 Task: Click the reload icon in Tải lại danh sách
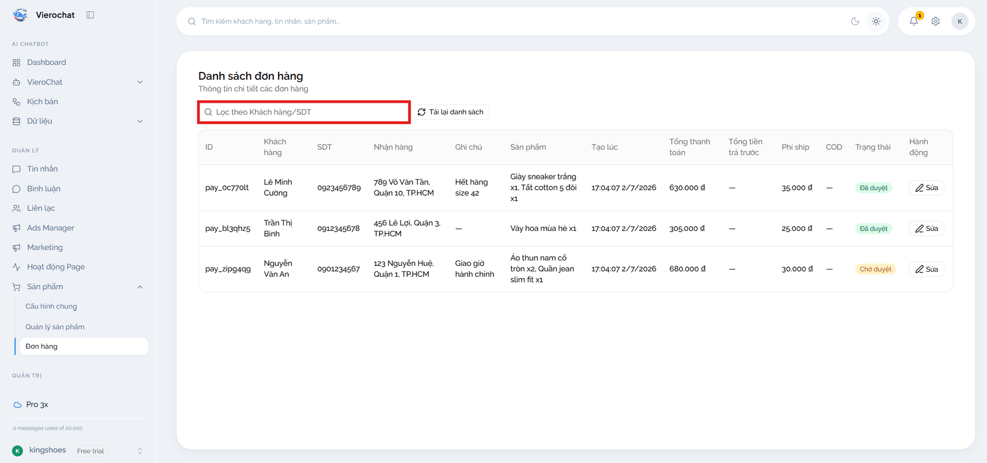(422, 112)
